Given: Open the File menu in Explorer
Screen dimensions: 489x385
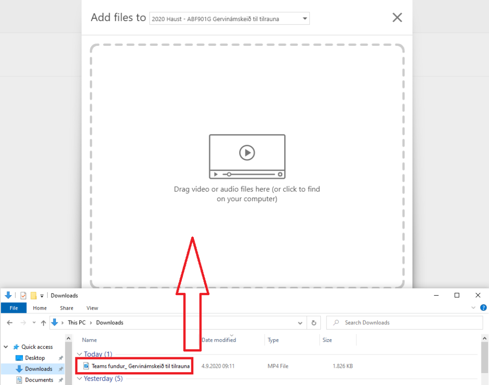Looking at the screenshot, I should [14, 308].
